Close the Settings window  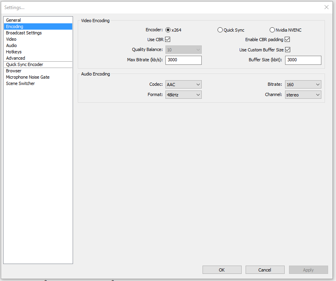click(327, 7)
